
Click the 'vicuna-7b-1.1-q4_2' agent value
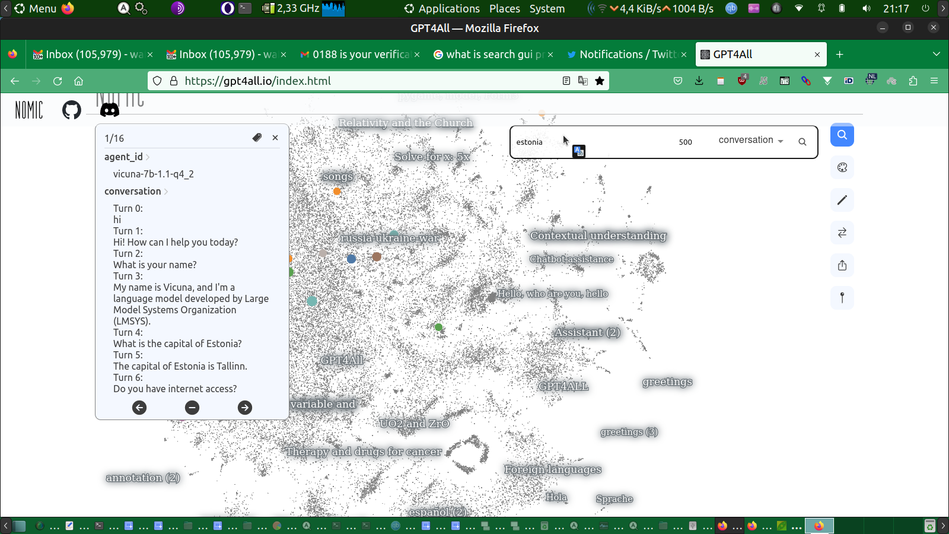(x=154, y=174)
